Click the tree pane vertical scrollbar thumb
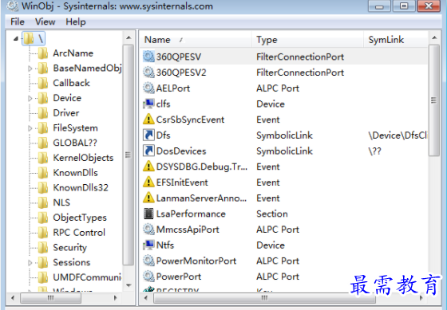The image size is (447, 310). click(x=129, y=155)
